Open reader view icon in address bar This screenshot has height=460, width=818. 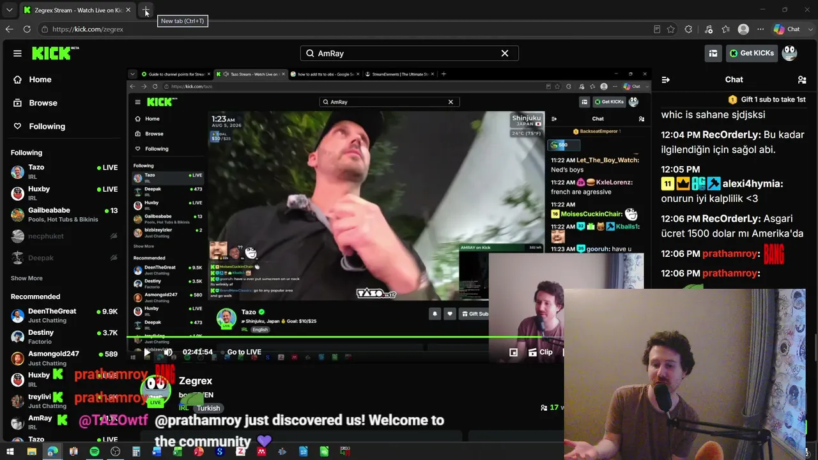657,29
